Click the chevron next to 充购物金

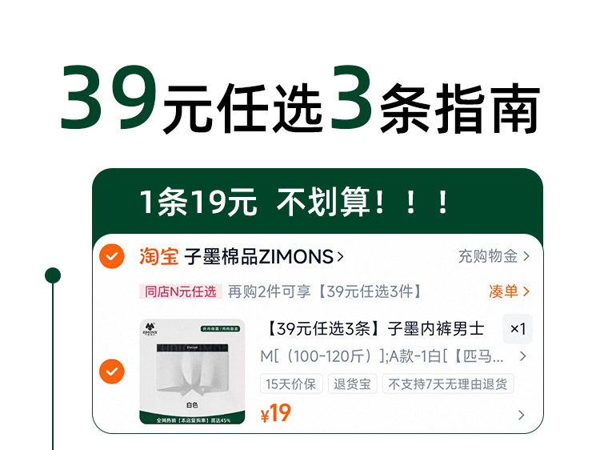[x=526, y=256]
